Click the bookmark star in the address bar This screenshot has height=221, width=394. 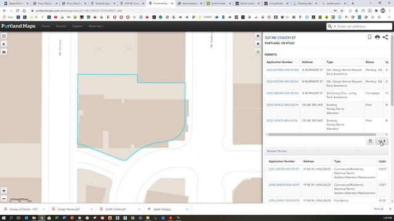coord(342,11)
